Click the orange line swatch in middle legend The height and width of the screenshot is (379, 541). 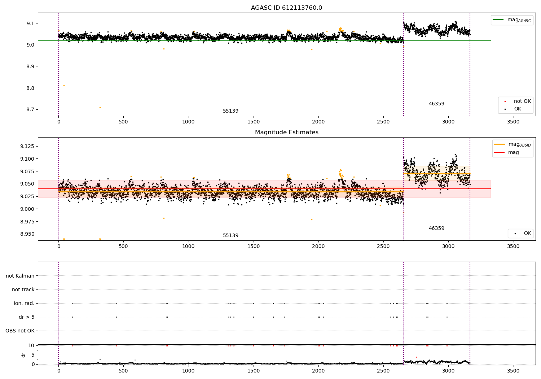500,144
